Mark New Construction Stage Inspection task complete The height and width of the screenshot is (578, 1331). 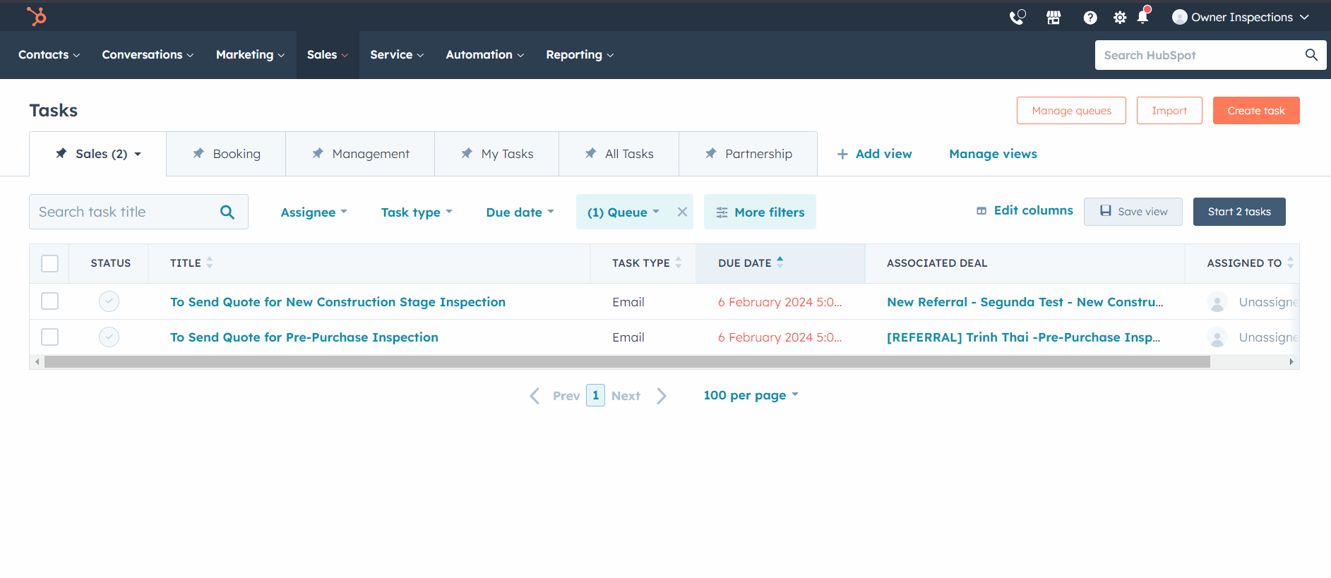(109, 301)
